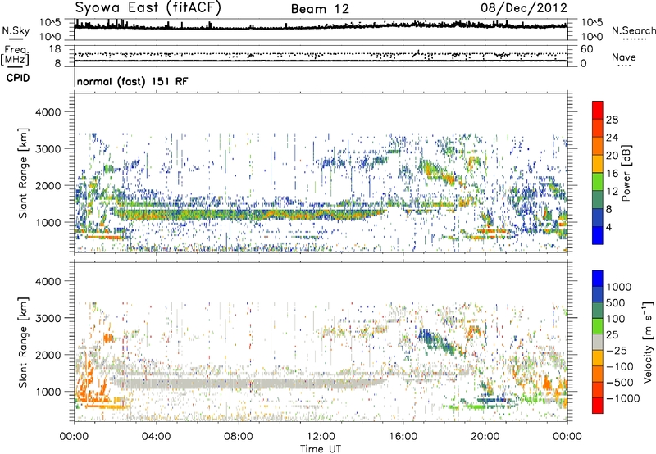Click the 'Nave' legend label

[624, 57]
